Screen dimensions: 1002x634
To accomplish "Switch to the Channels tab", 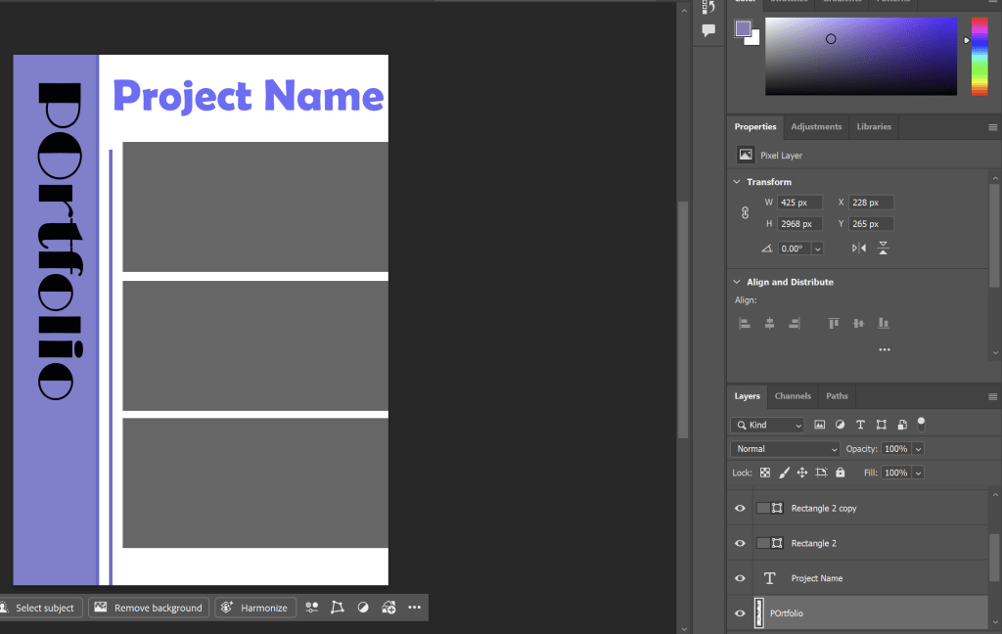I will coord(793,396).
